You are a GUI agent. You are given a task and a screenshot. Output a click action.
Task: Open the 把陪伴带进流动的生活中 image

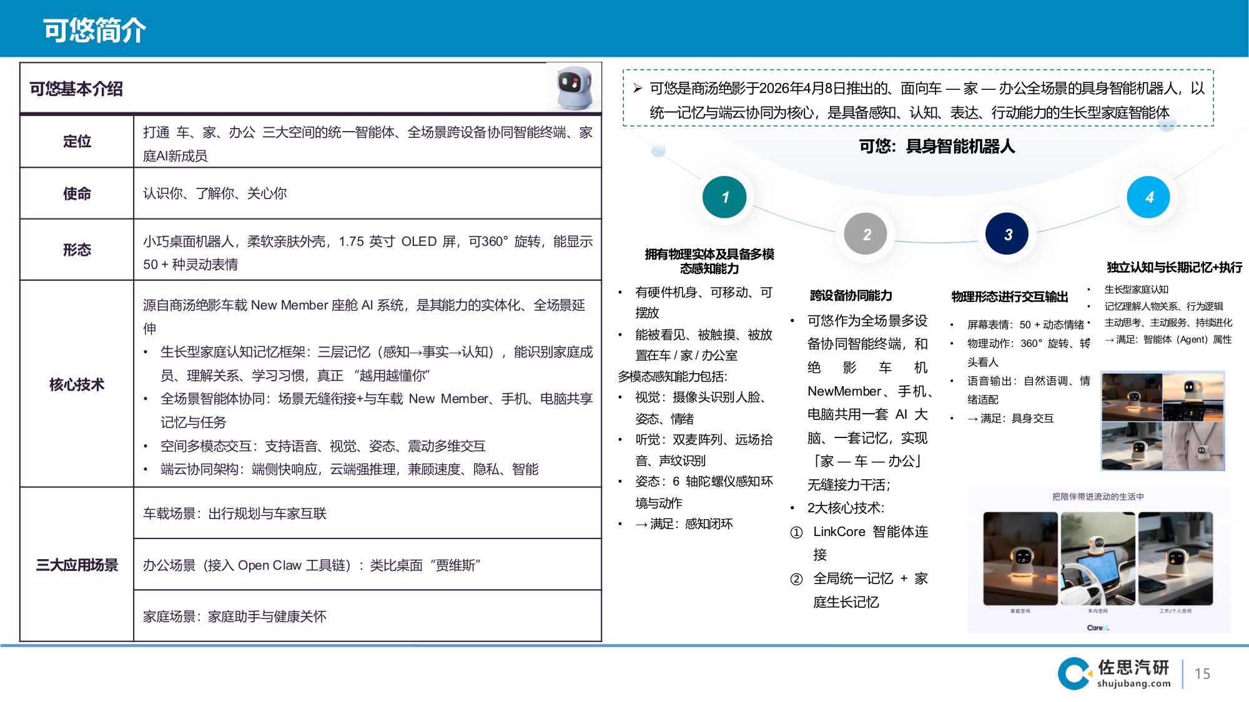coord(1098,560)
